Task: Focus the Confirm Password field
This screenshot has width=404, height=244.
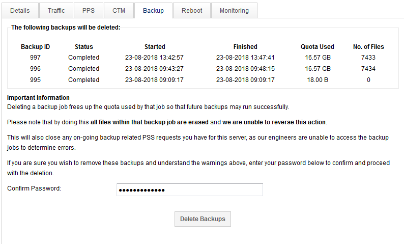Action: point(189,190)
